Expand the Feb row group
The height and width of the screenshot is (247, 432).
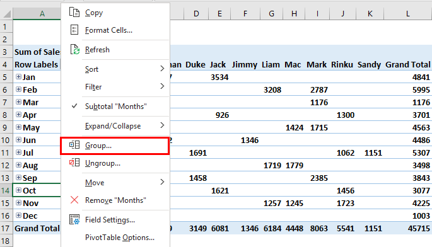[x=18, y=89]
